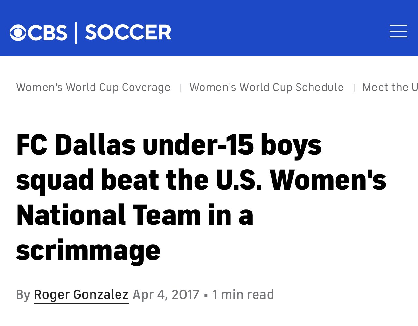Click headline line "squad beat the U.S. Women's"
Viewport: 418px width, 326px height.
201,181
